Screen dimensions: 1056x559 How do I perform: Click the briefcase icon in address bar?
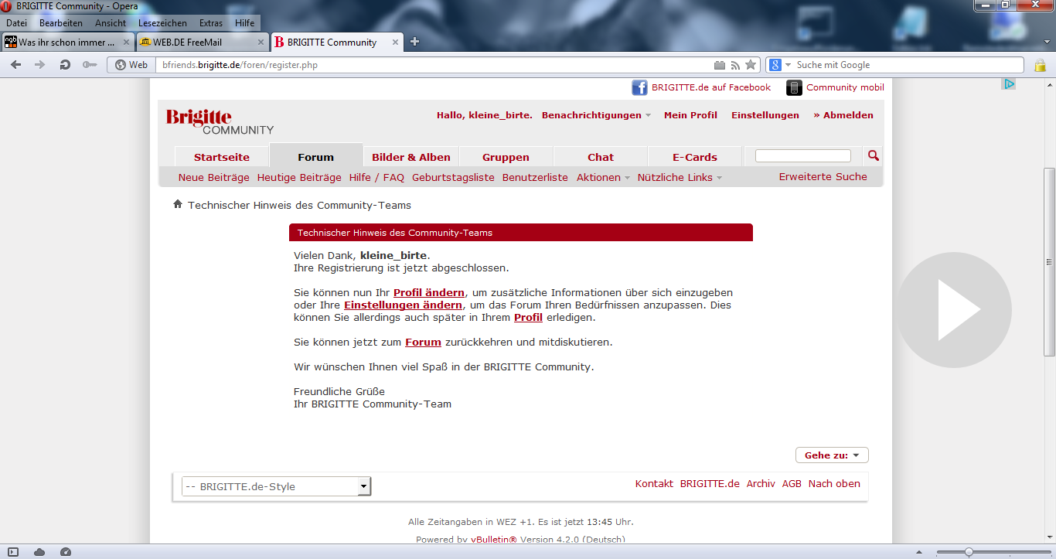[720, 65]
